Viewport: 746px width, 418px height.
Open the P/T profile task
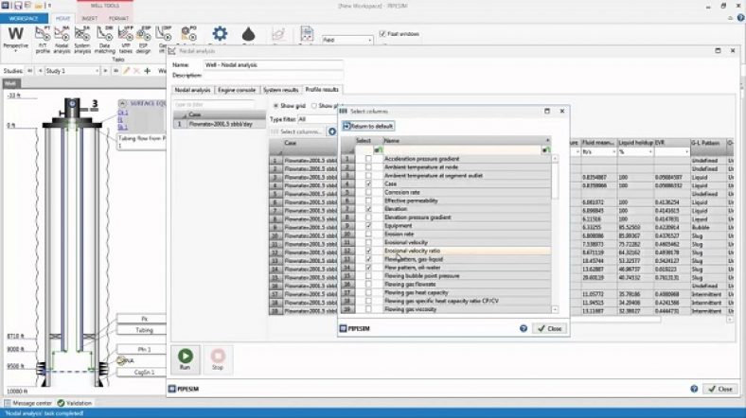point(41,41)
